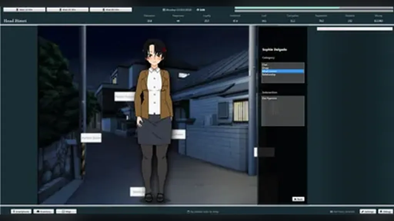Click the Wait 30 Min button
The image size is (394, 221).
click(67, 10)
